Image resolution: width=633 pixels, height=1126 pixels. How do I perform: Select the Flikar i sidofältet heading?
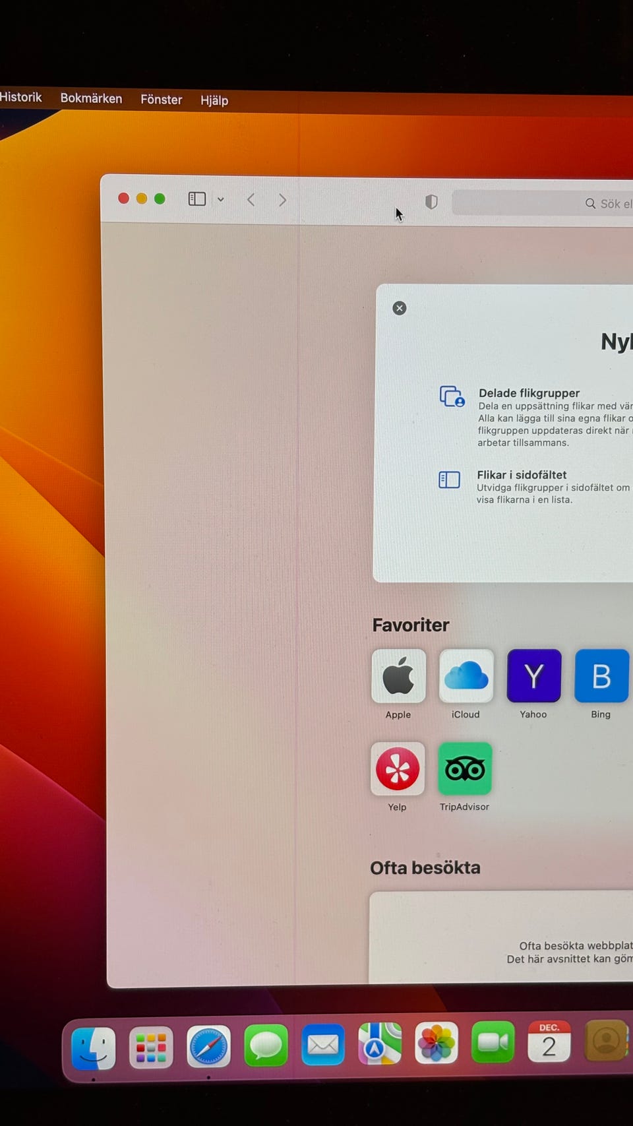tap(522, 475)
